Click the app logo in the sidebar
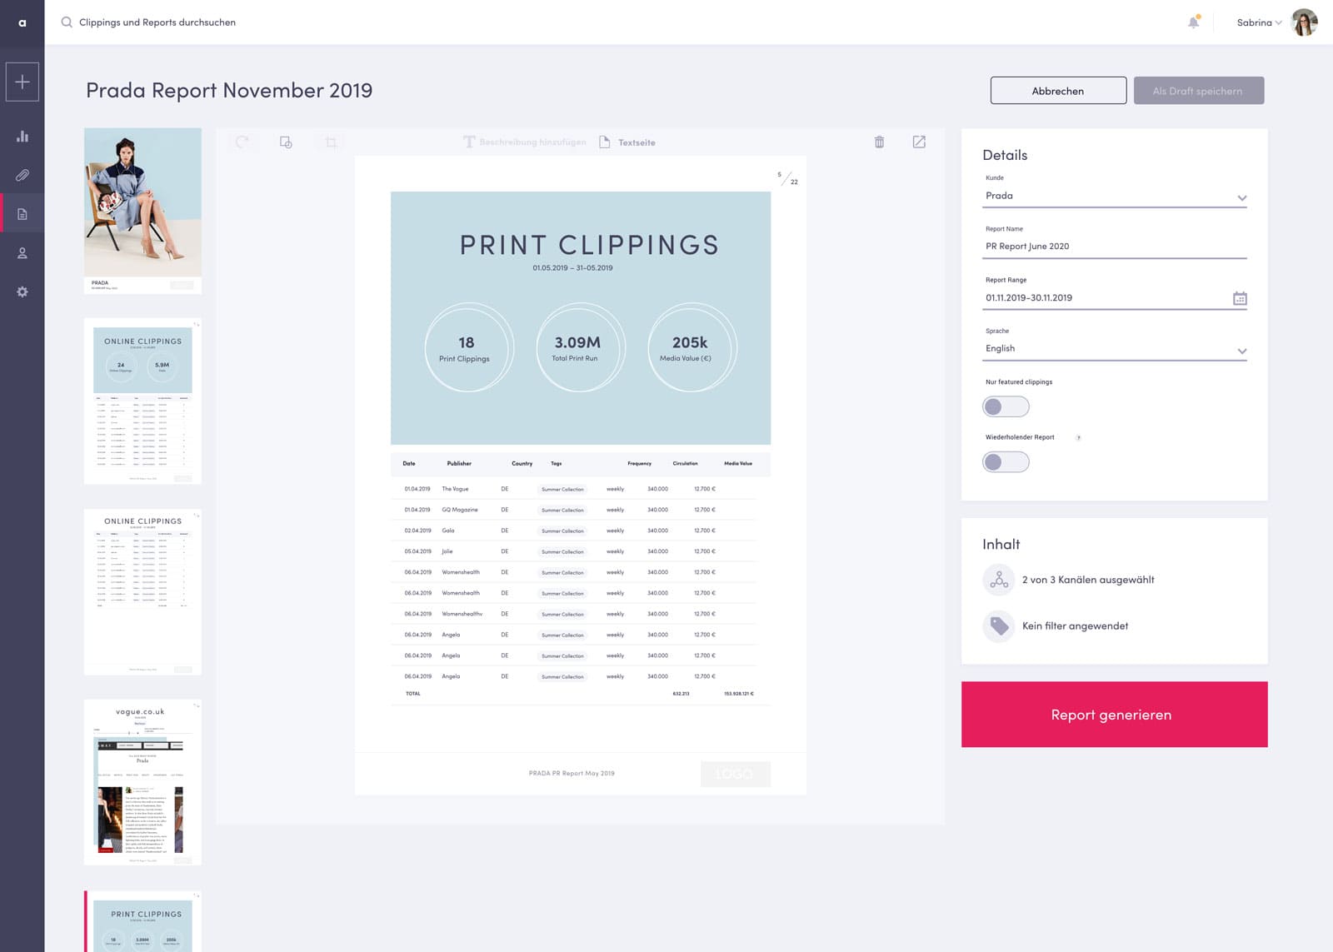 pyautogui.click(x=22, y=22)
